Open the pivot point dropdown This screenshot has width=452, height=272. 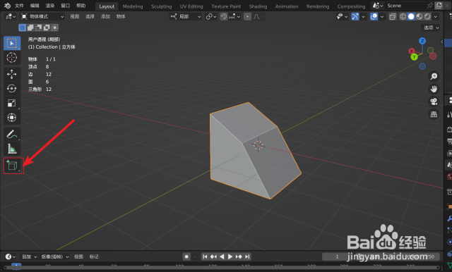tap(211, 17)
